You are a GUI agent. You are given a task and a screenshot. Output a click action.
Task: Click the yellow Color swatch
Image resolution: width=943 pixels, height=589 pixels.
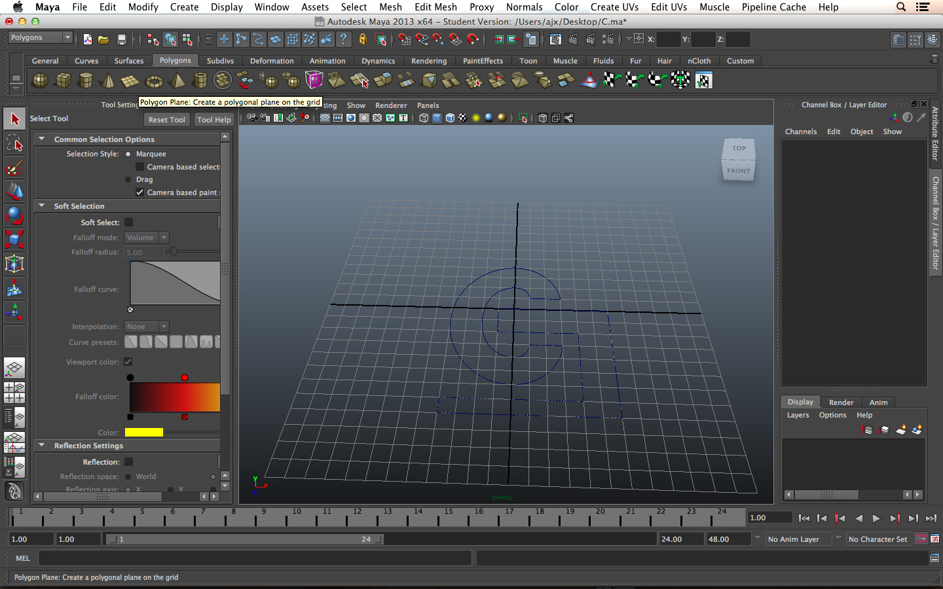click(x=144, y=433)
